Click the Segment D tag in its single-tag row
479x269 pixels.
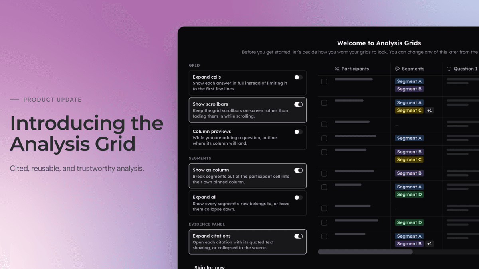click(409, 222)
